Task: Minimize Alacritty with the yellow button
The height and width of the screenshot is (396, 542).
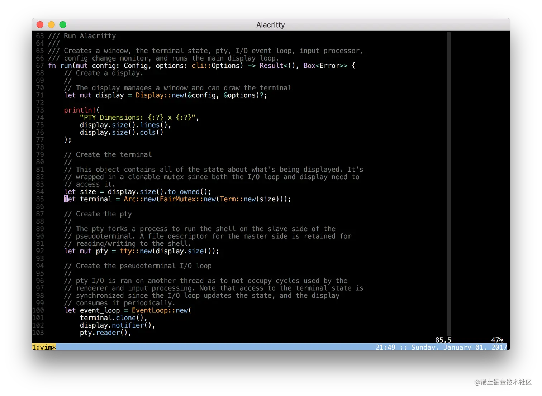Action: (51, 24)
